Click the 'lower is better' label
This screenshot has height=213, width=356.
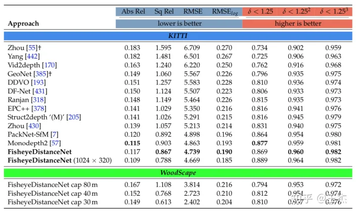[179, 23]
